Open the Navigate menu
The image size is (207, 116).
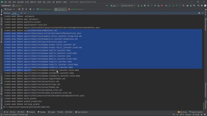coord(21,2)
